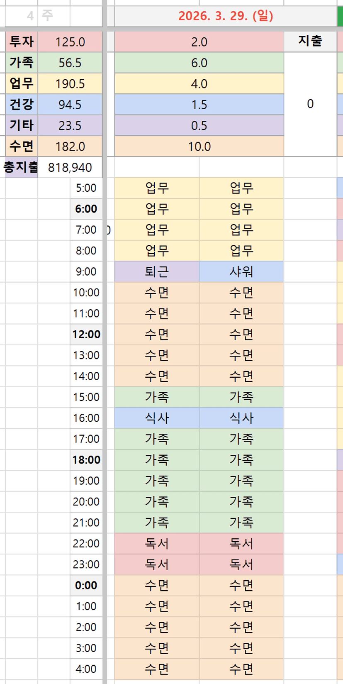Select the bold 6:00 time label
The height and width of the screenshot is (684, 343).
86,209
